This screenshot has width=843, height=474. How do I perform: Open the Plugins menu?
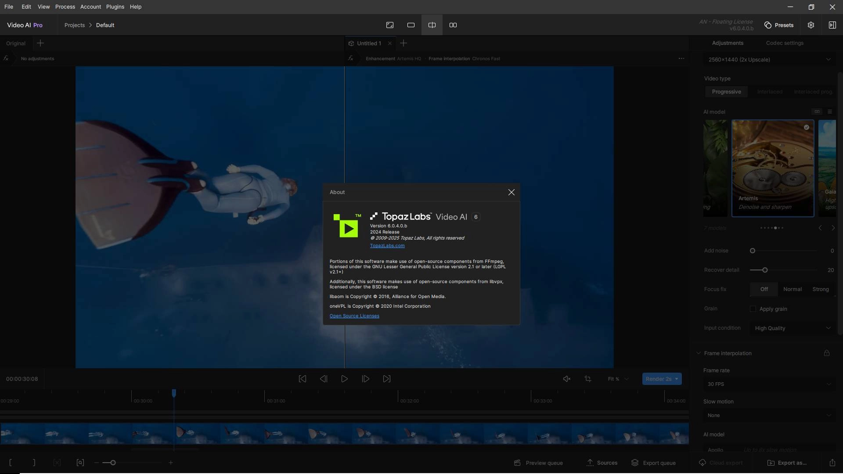tap(115, 7)
